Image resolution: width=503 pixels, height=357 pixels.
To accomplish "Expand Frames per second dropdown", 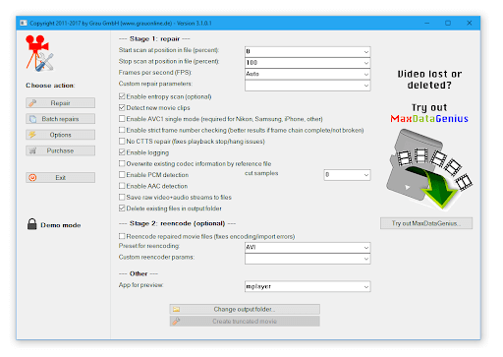I will tap(366, 74).
